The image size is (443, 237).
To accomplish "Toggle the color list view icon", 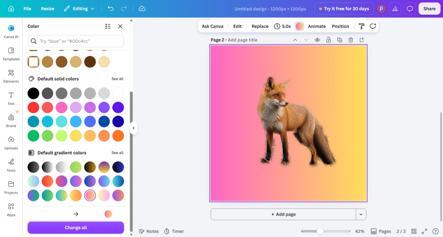I will 108,26.
